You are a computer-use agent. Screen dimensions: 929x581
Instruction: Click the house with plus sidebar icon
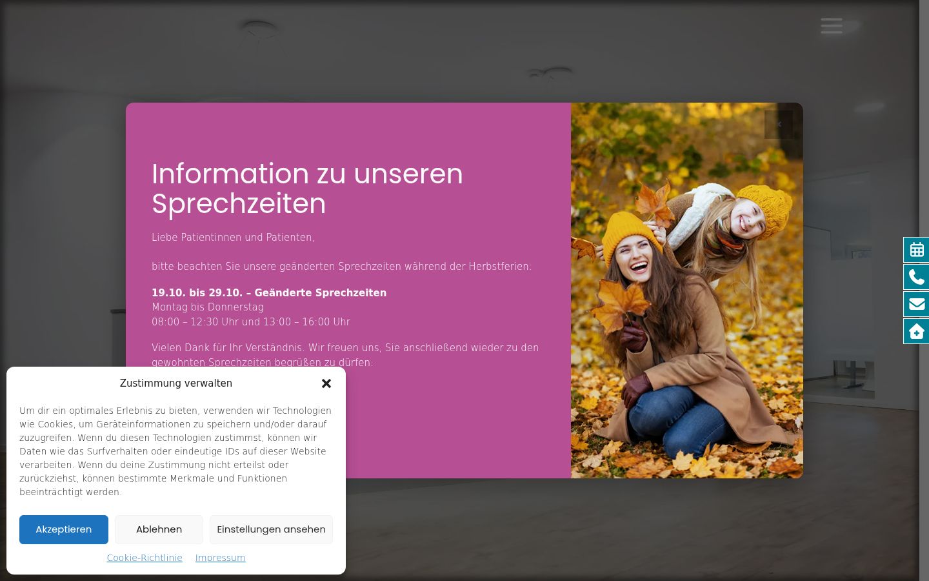916,331
